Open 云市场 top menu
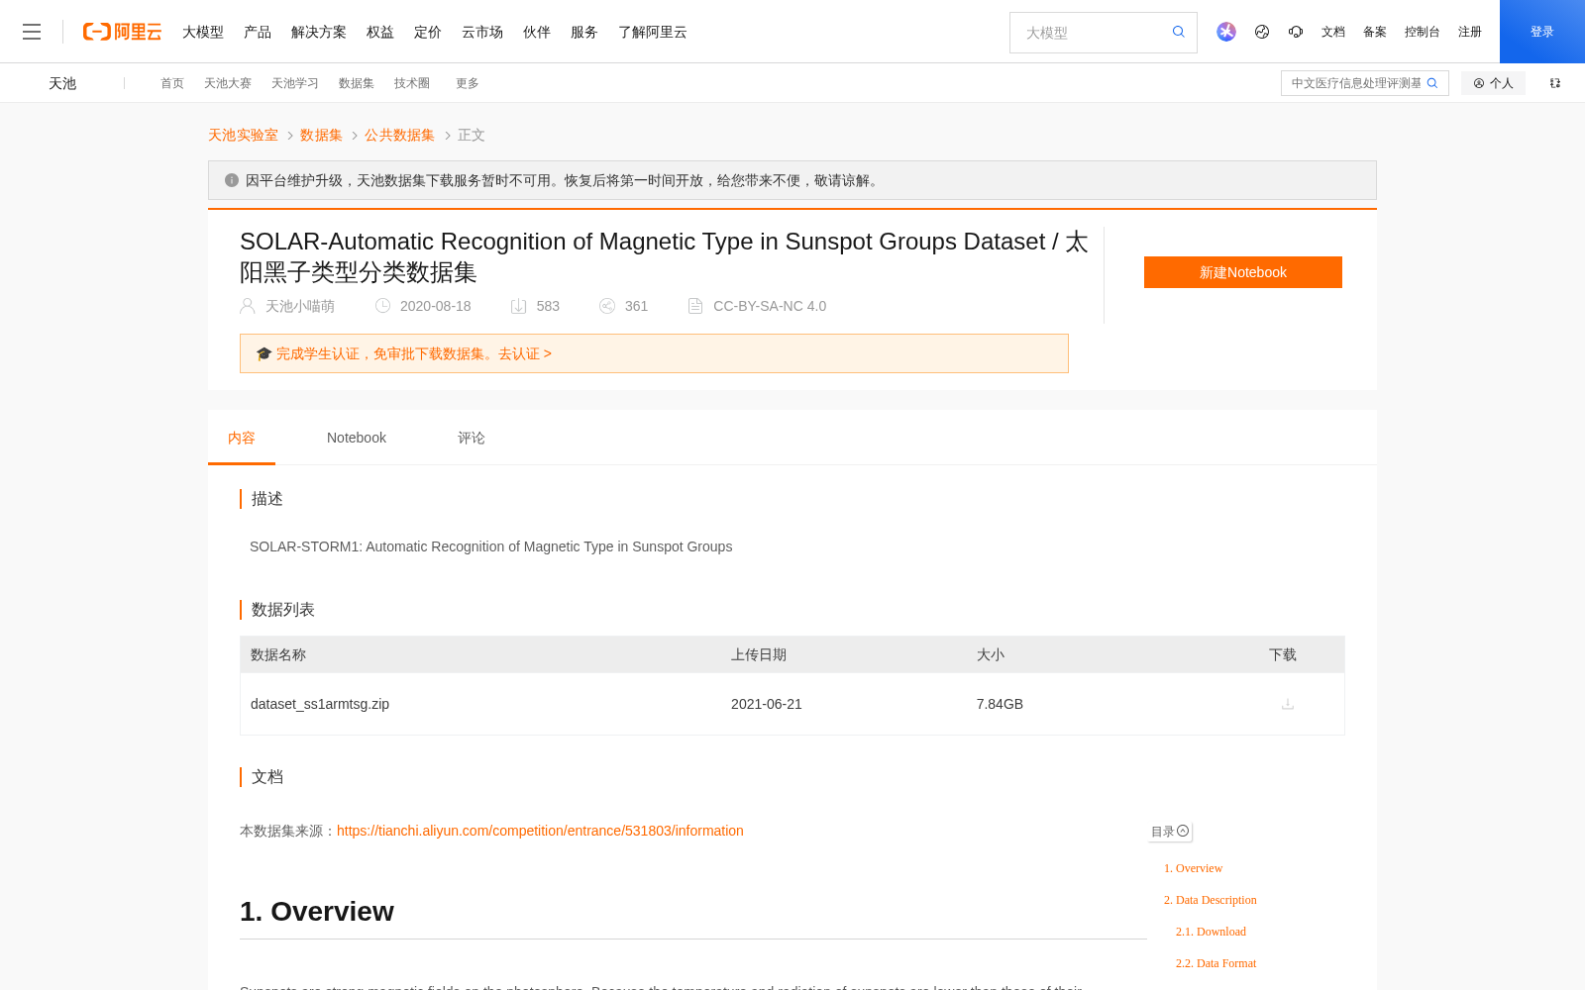The image size is (1585, 990). 482,32
